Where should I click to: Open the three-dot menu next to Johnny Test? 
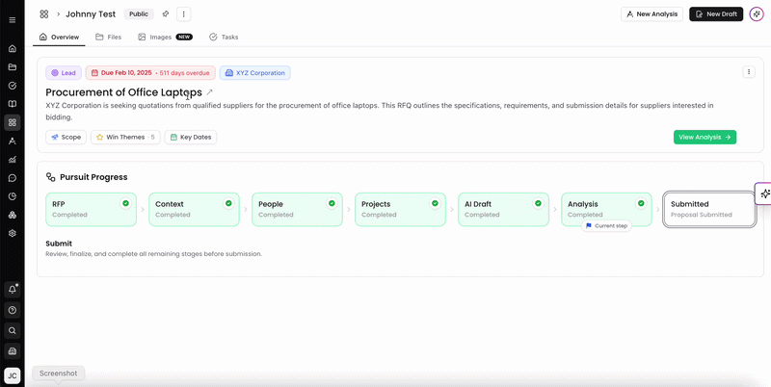click(184, 14)
